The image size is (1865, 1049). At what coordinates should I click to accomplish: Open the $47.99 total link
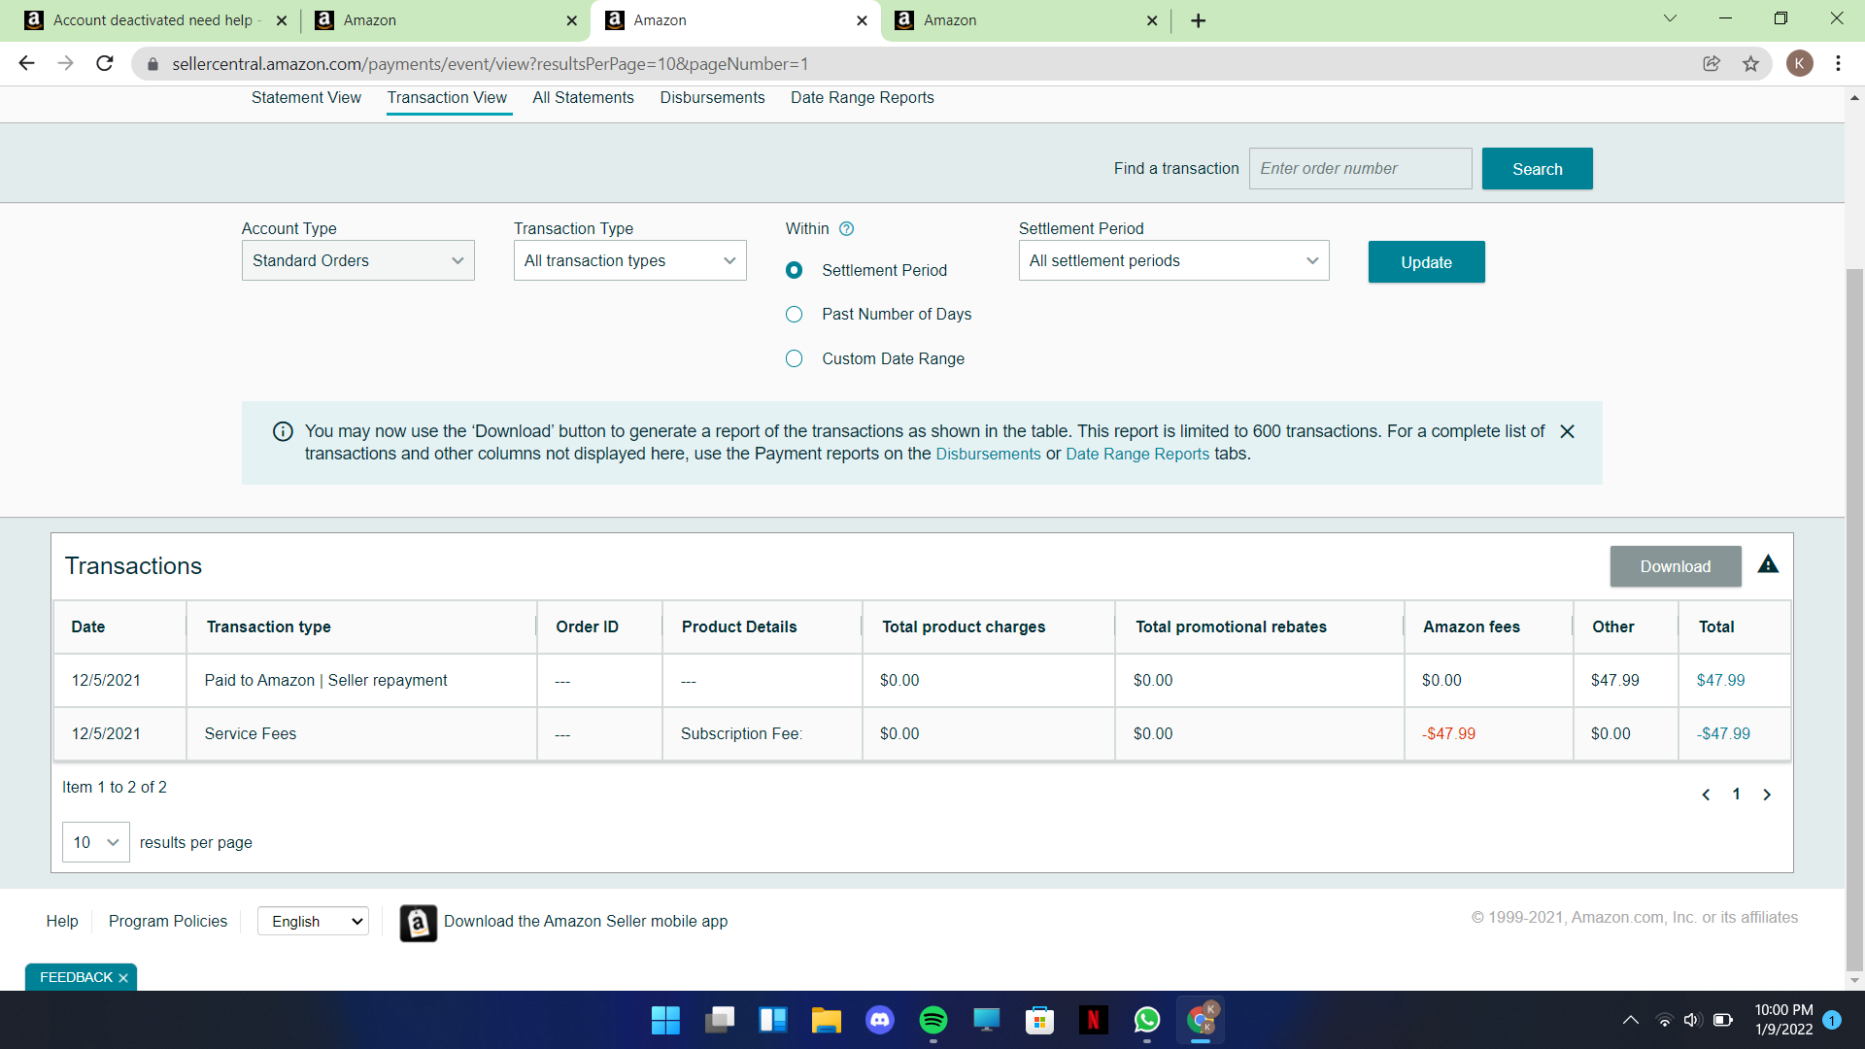(1720, 680)
